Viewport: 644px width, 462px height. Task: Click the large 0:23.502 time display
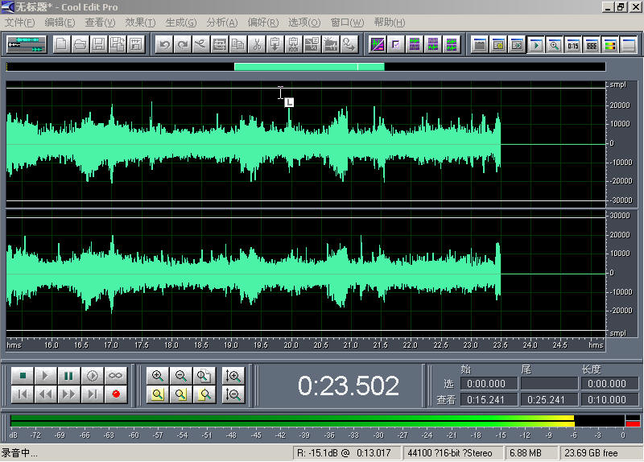(349, 386)
